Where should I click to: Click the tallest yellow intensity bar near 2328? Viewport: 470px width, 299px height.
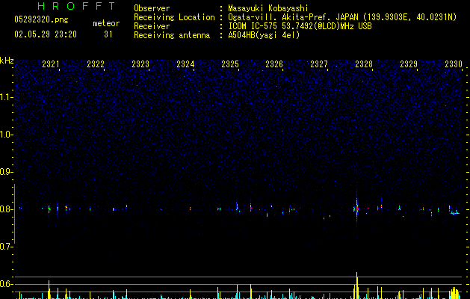(356, 286)
